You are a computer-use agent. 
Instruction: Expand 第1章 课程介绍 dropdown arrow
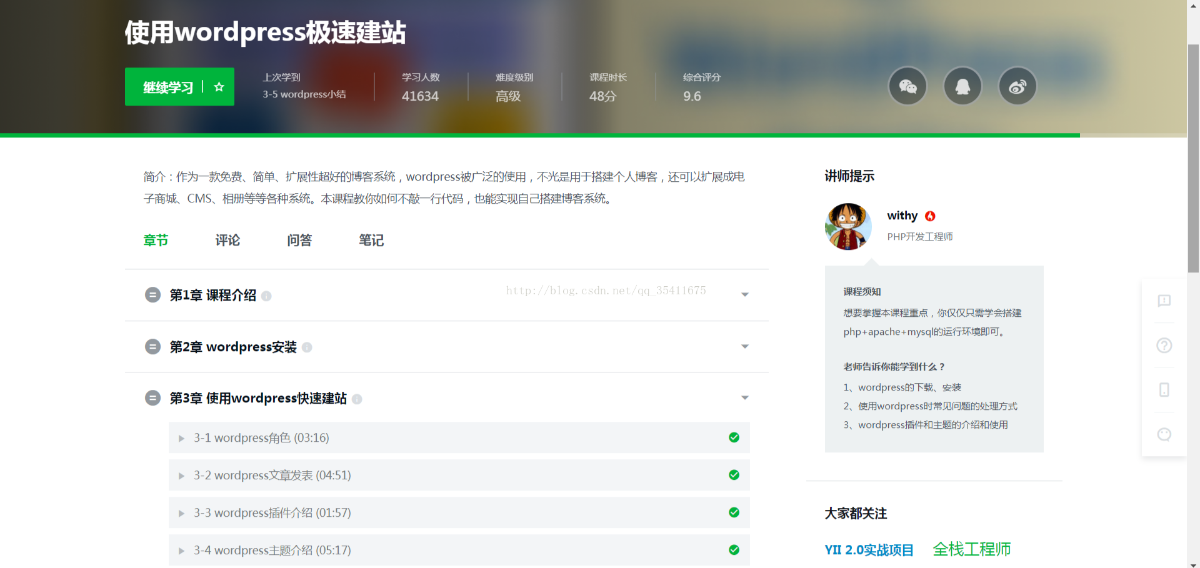pyautogui.click(x=745, y=295)
